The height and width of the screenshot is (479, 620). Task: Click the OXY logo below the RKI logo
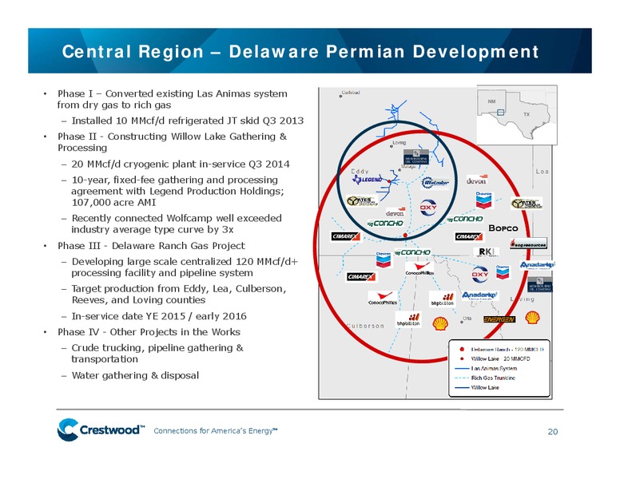pyautogui.click(x=480, y=275)
